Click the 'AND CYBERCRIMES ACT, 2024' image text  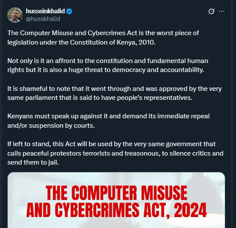tap(117, 210)
